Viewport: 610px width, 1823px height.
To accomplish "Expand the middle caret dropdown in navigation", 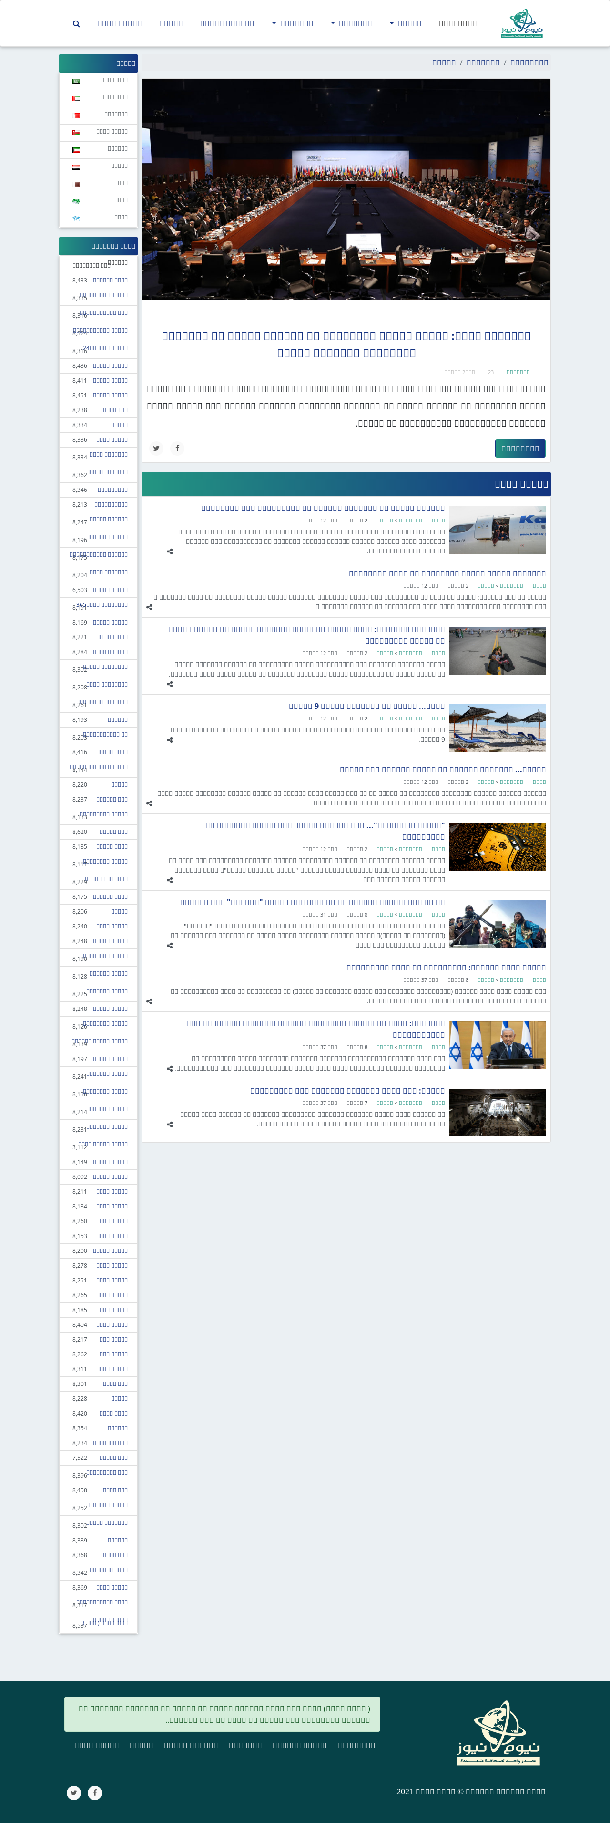I will coord(351,23).
